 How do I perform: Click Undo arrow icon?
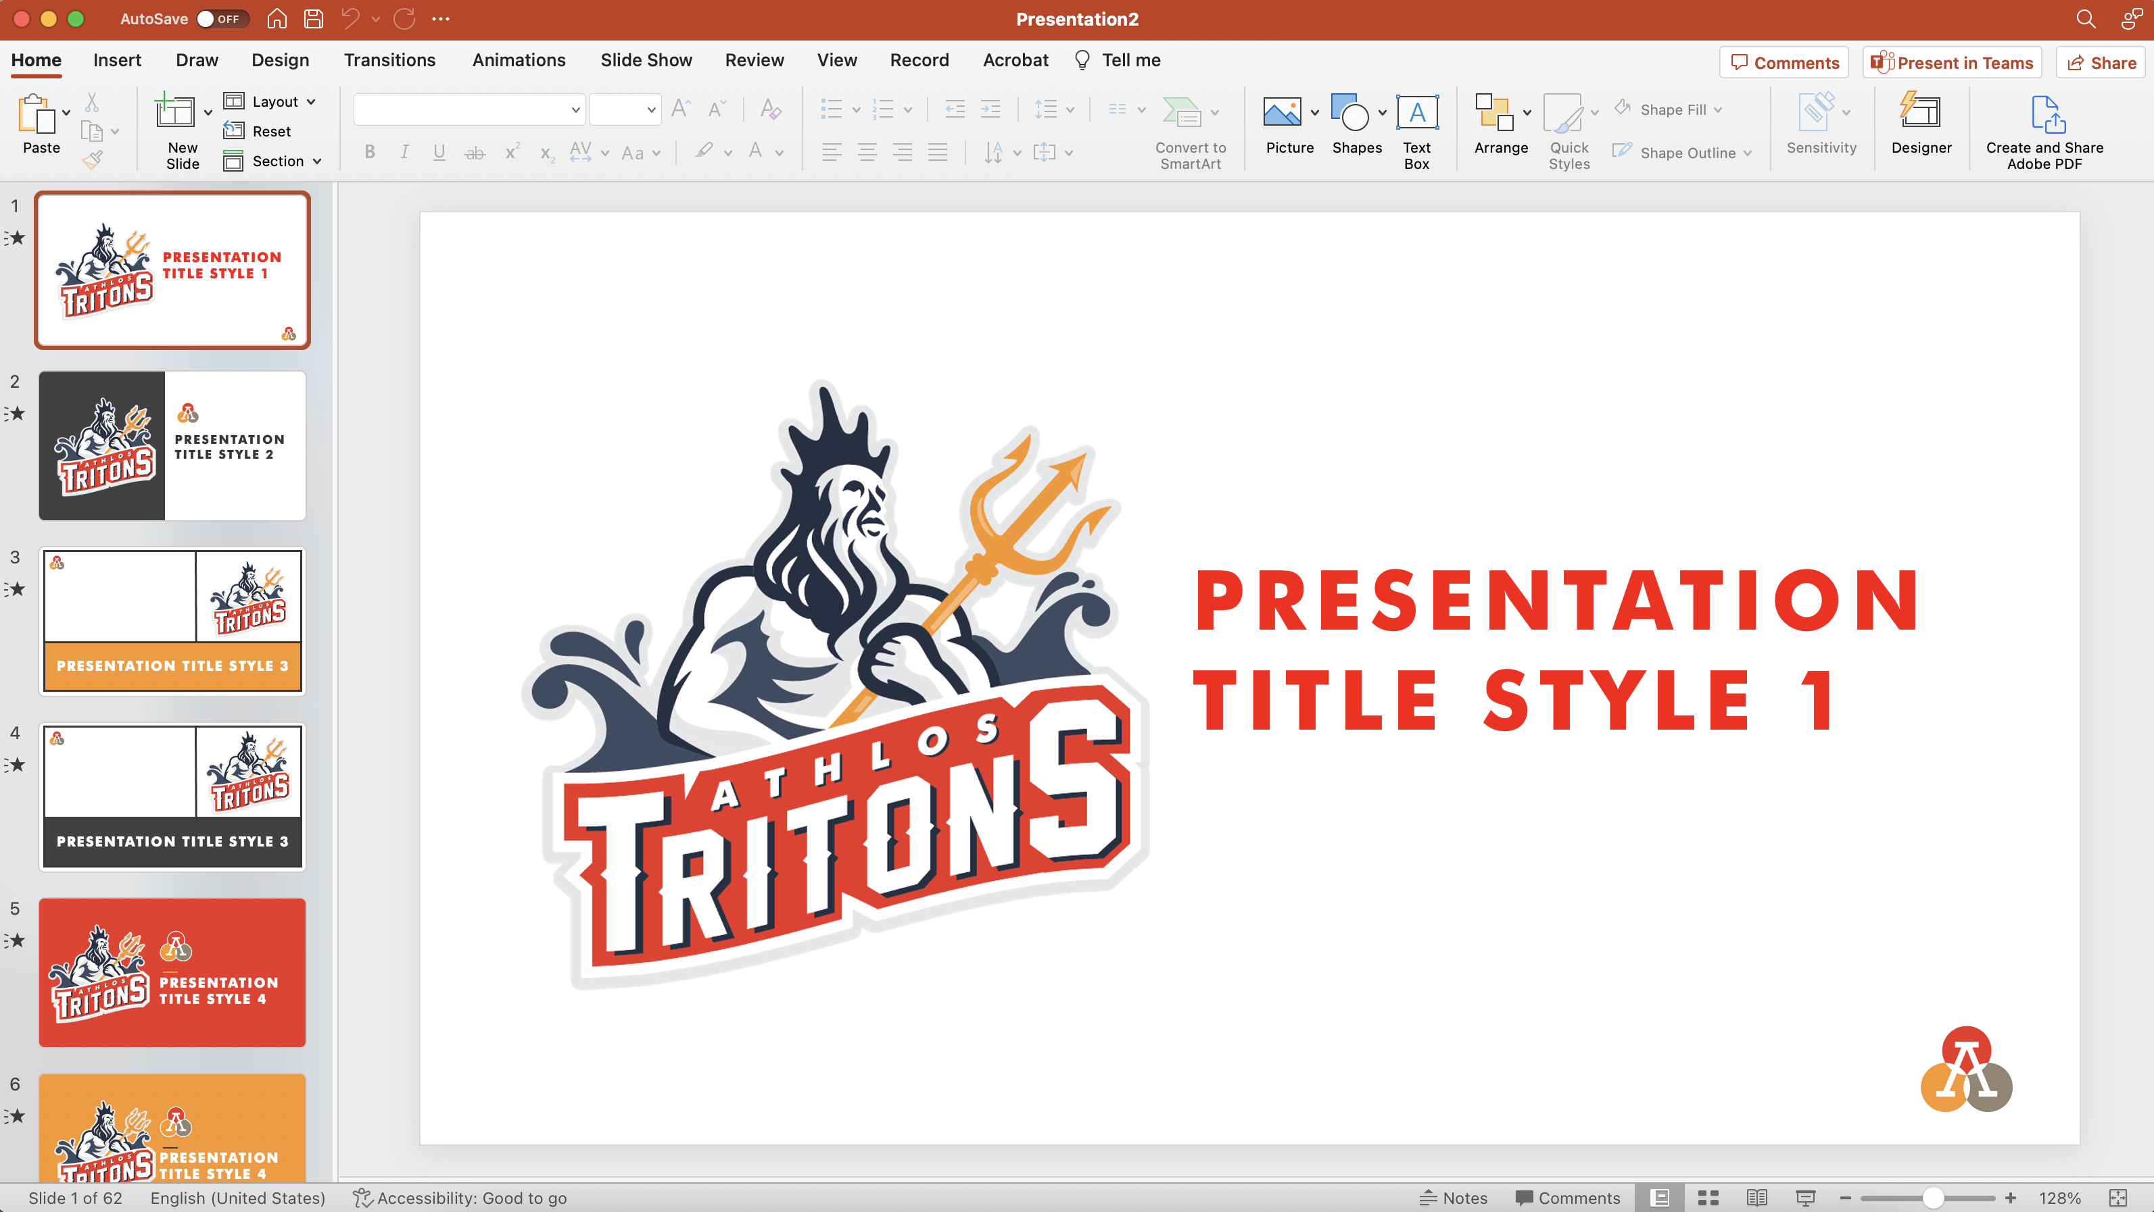tap(350, 18)
